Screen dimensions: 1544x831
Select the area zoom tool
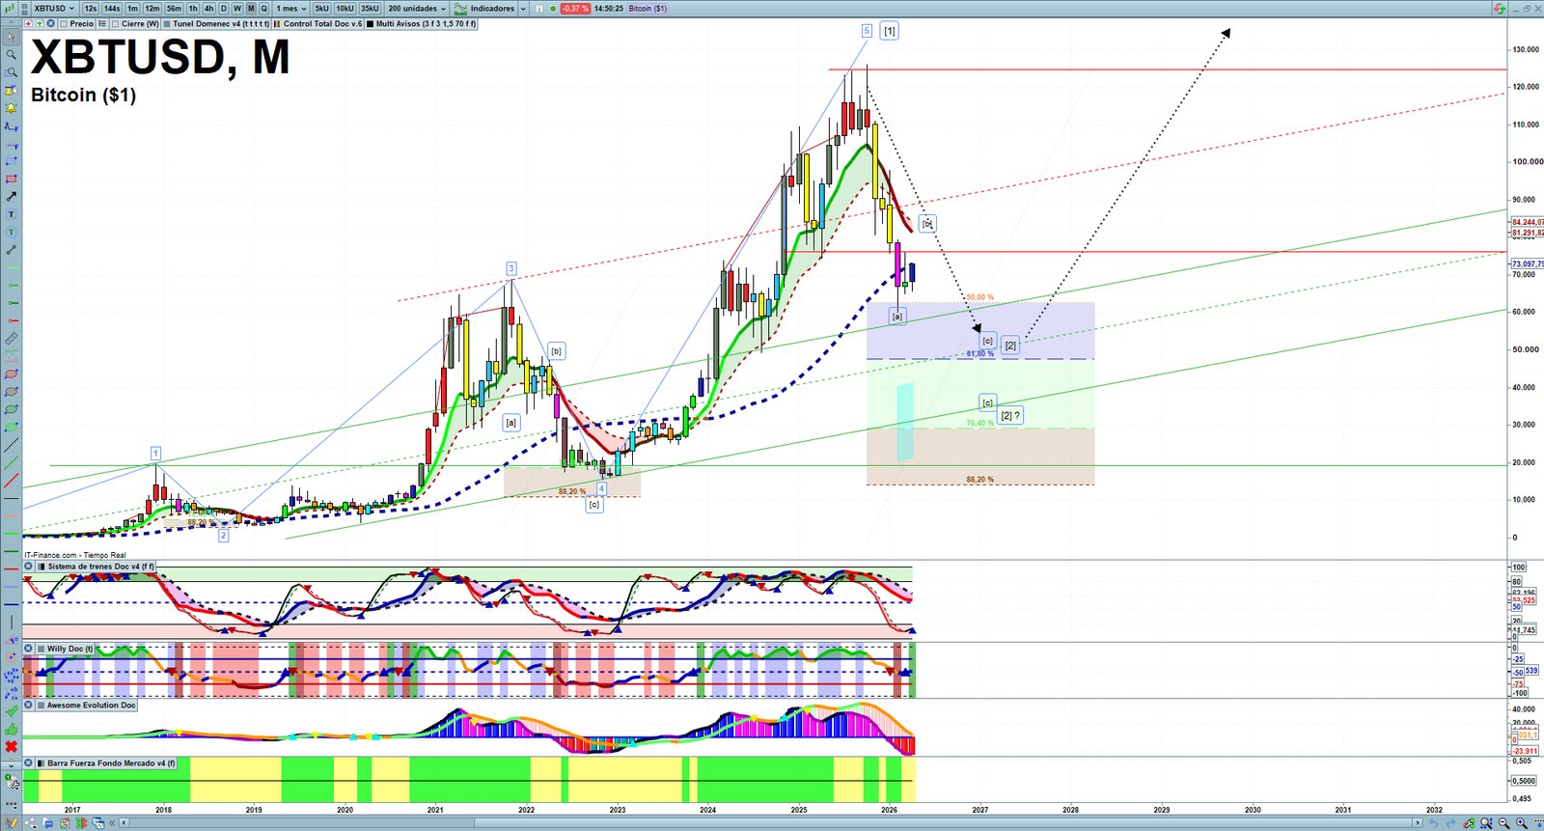[12, 72]
